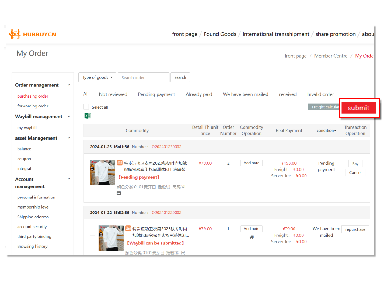Open first order's white sweatshirt thumbnail
Viewport: 382px width, 284px height.
pos(102,172)
